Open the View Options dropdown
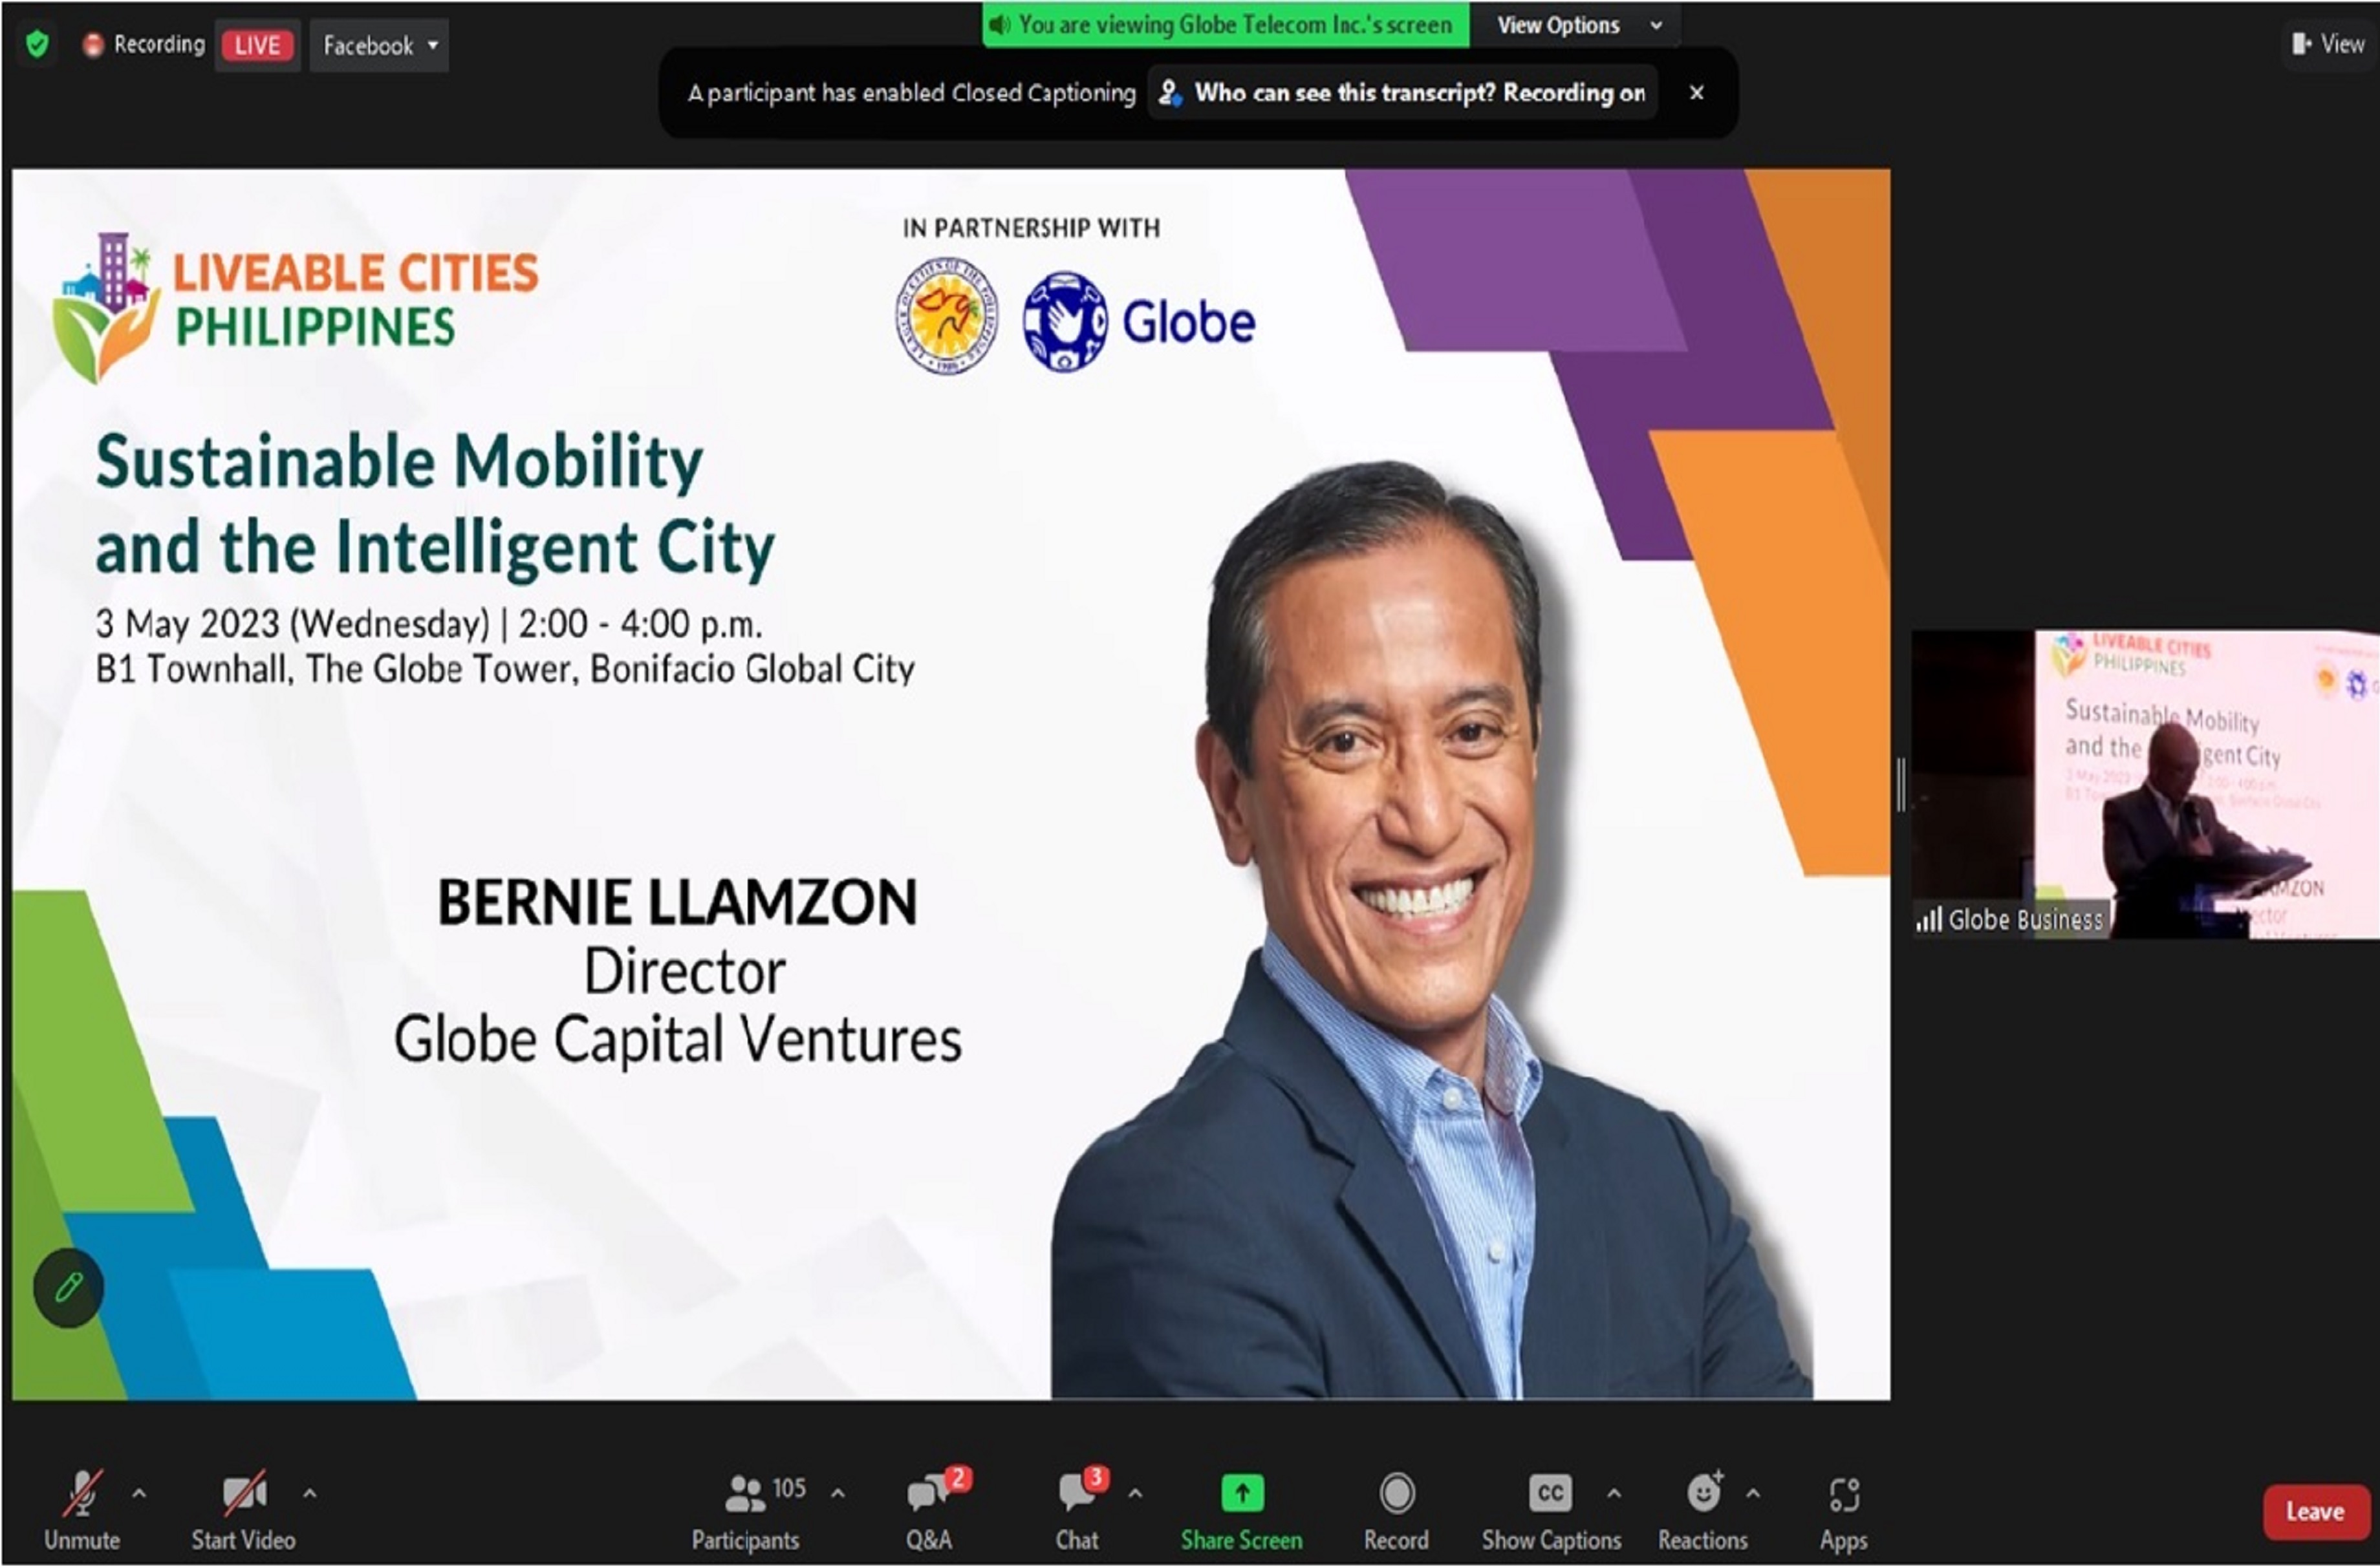This screenshot has height=1567, width=2380. click(1579, 25)
